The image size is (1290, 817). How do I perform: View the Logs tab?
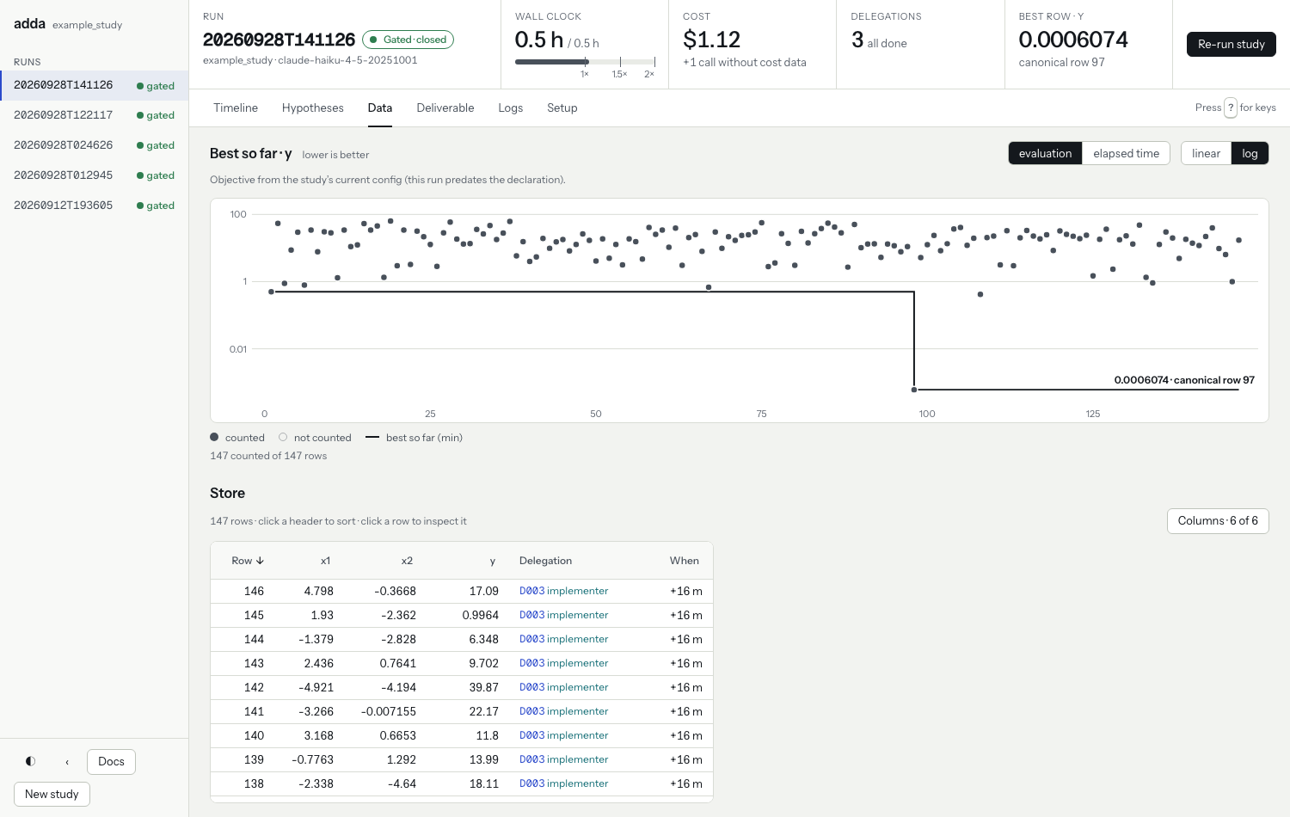(x=511, y=107)
